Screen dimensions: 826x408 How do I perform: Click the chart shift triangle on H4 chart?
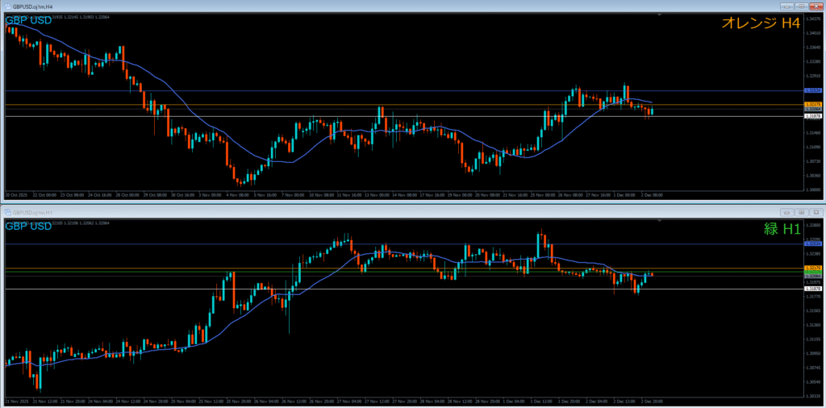tap(661, 15)
